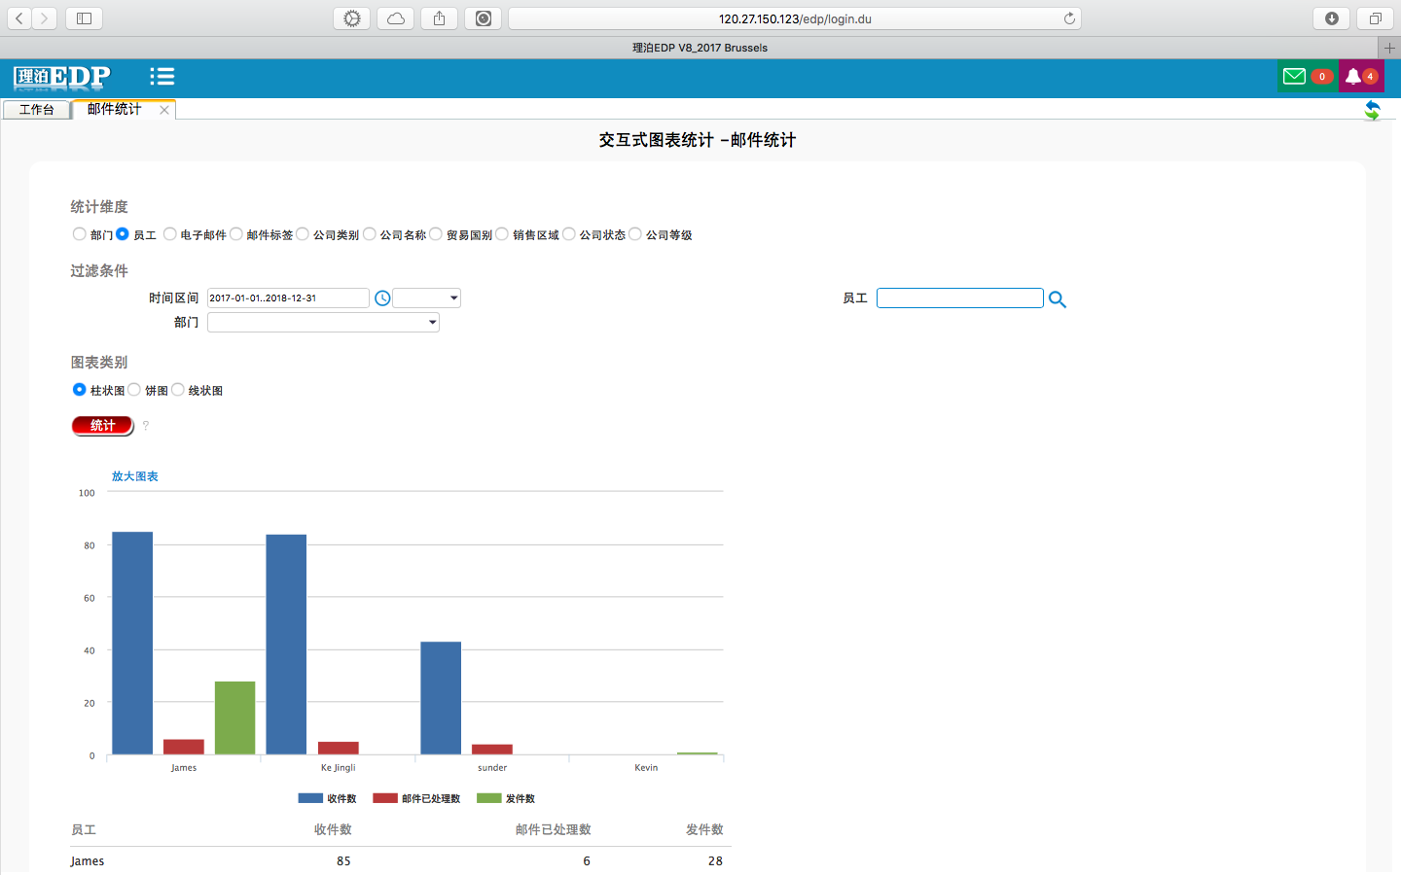
Task: Click the employee search magnifier icon
Action: click(1058, 299)
